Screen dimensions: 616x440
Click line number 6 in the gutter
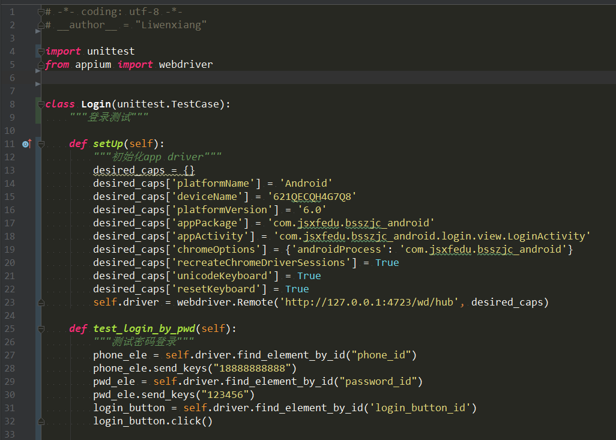(12, 78)
